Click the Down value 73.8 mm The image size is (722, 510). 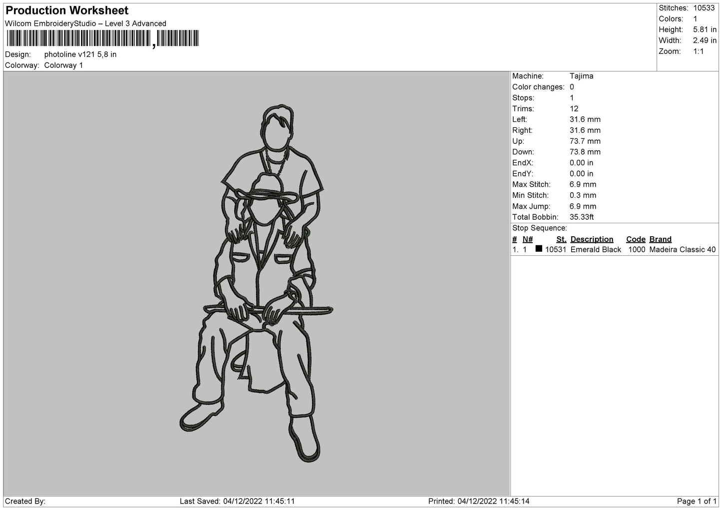585,152
